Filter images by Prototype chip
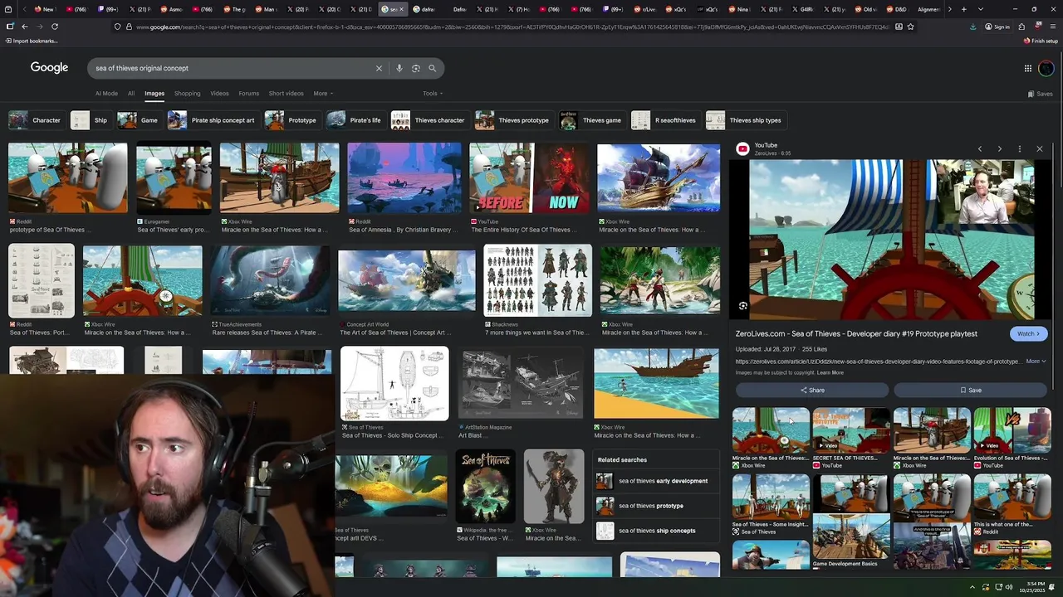The width and height of the screenshot is (1063, 597). 291,120
